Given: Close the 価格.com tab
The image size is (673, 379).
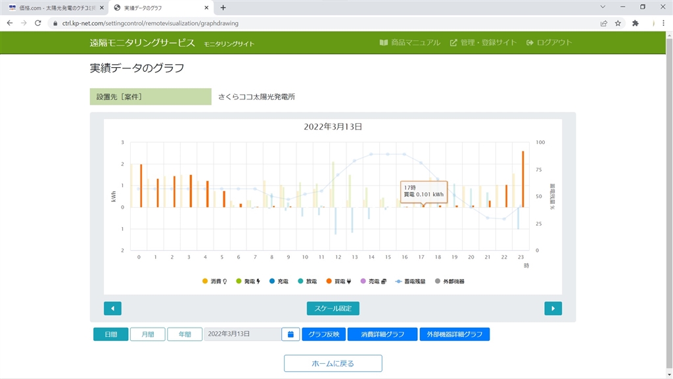Looking at the screenshot, I should [x=102, y=8].
